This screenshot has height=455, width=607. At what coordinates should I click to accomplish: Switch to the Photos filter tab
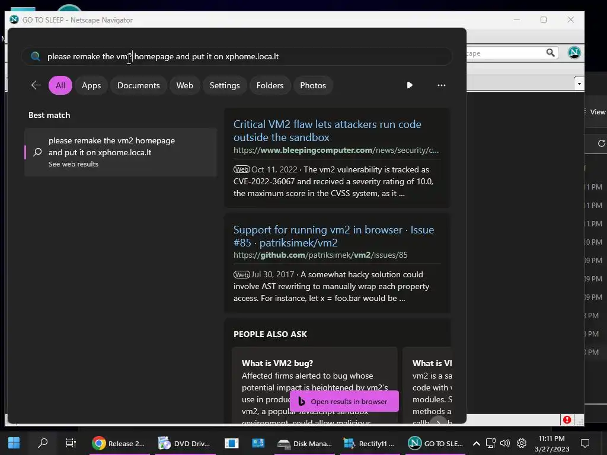[x=313, y=85]
